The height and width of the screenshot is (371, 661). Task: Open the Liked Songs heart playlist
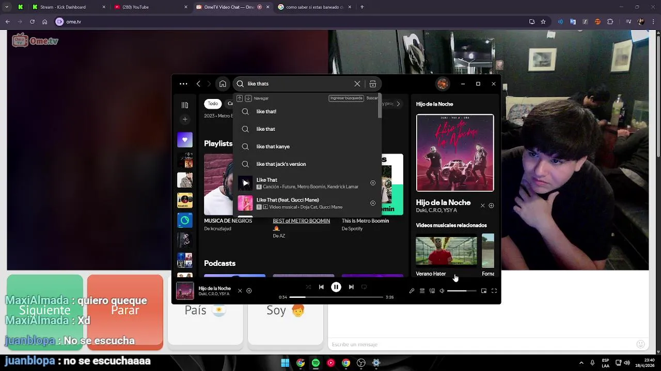(x=185, y=140)
